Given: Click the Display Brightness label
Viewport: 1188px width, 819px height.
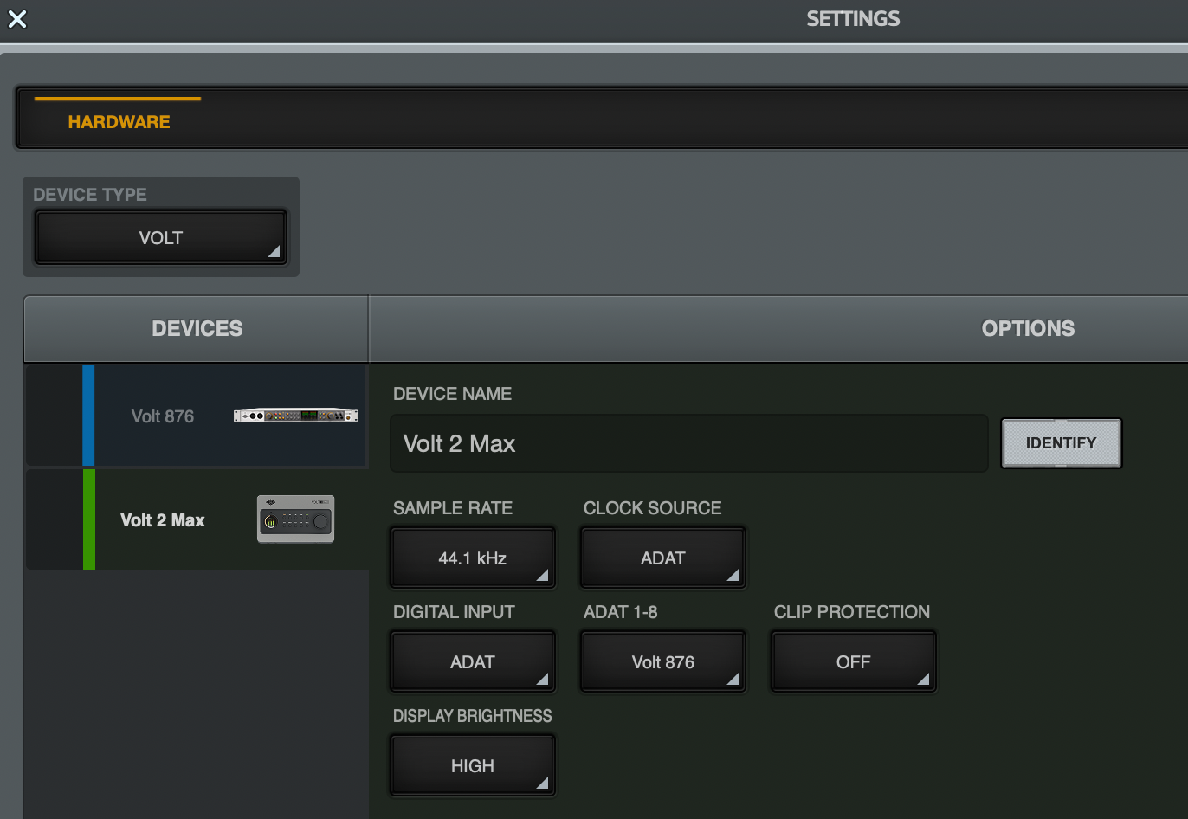Looking at the screenshot, I should coord(472,716).
